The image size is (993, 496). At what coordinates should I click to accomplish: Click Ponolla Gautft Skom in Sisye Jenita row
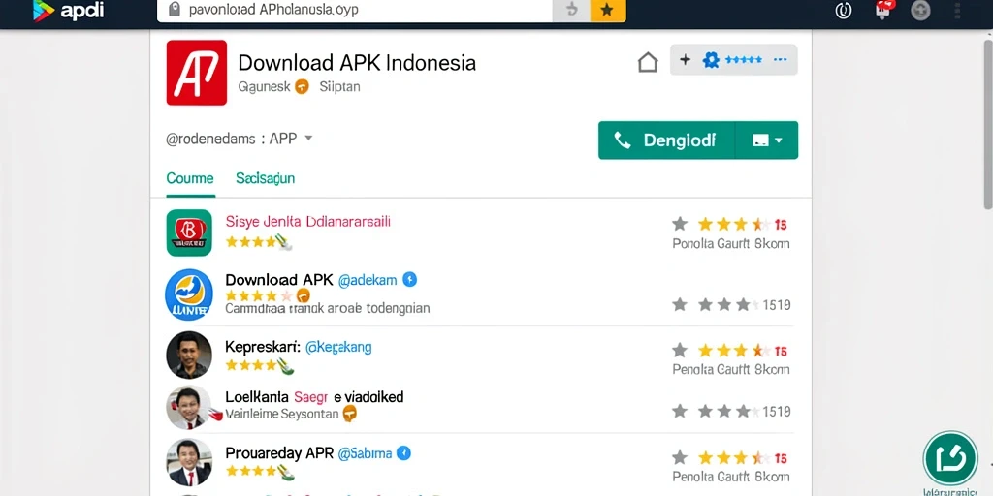tap(731, 243)
